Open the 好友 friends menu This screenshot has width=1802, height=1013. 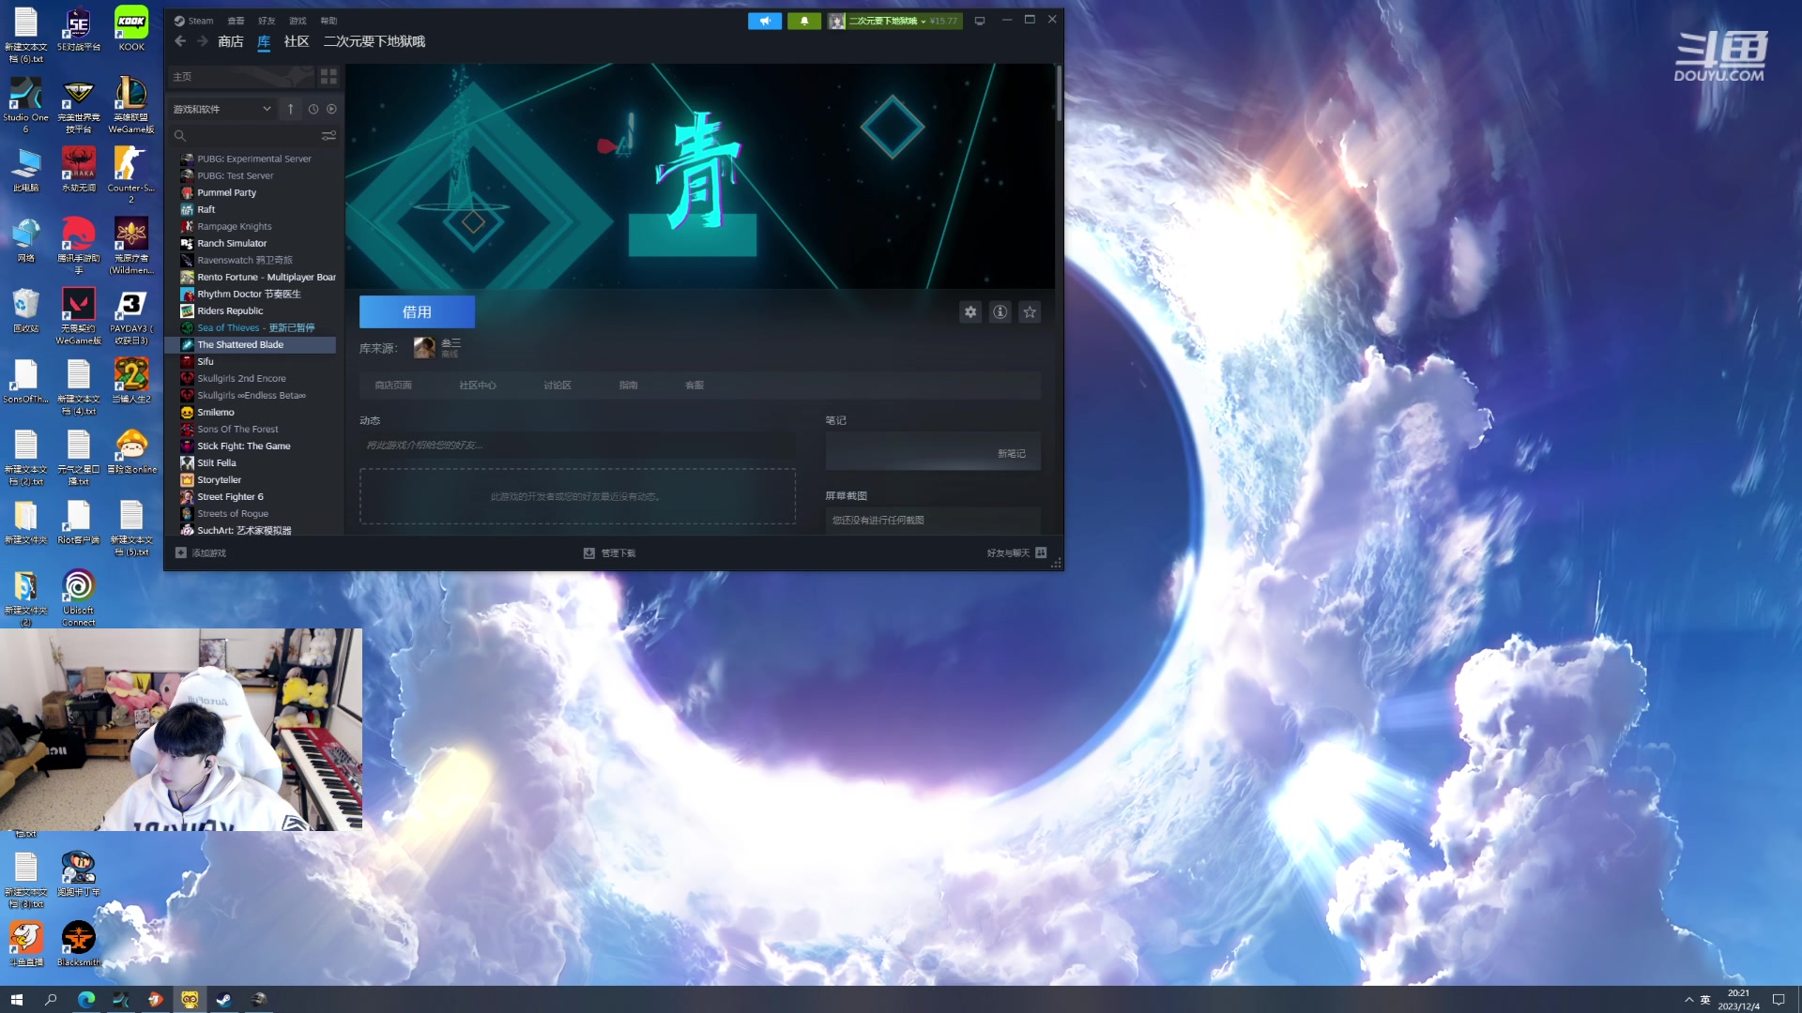click(267, 21)
